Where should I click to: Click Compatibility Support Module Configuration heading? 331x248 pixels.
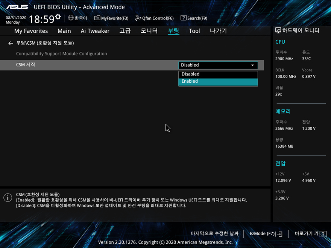point(61,54)
